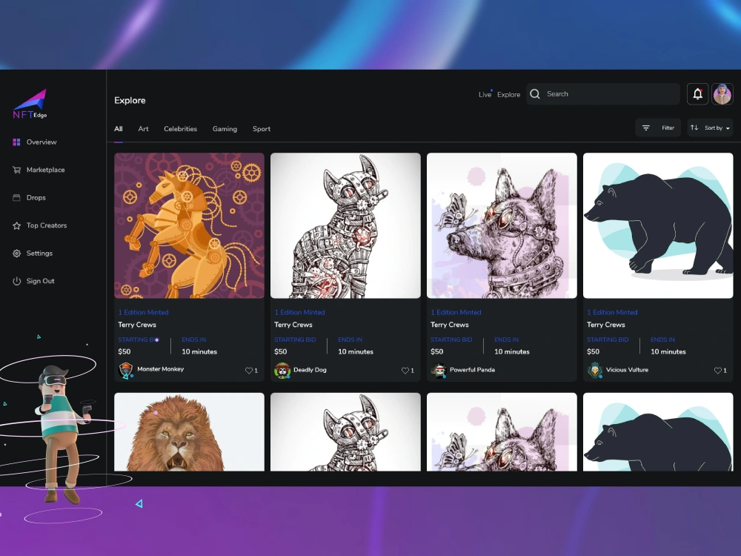The image size is (741, 556).
Task: Click the Explore page heading
Action: tap(130, 100)
